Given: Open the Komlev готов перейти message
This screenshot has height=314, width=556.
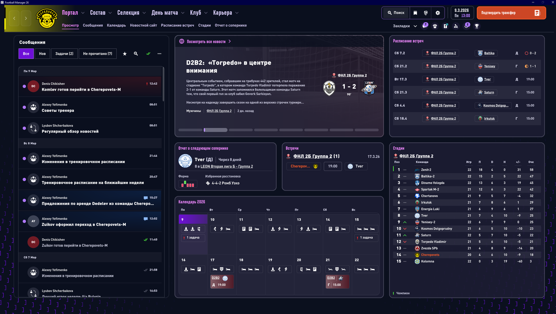Looking at the screenshot, I should 90,86.
